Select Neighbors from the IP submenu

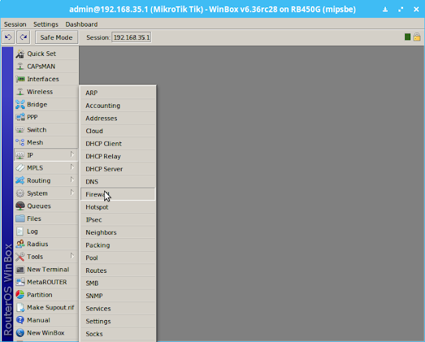pyautogui.click(x=118, y=232)
